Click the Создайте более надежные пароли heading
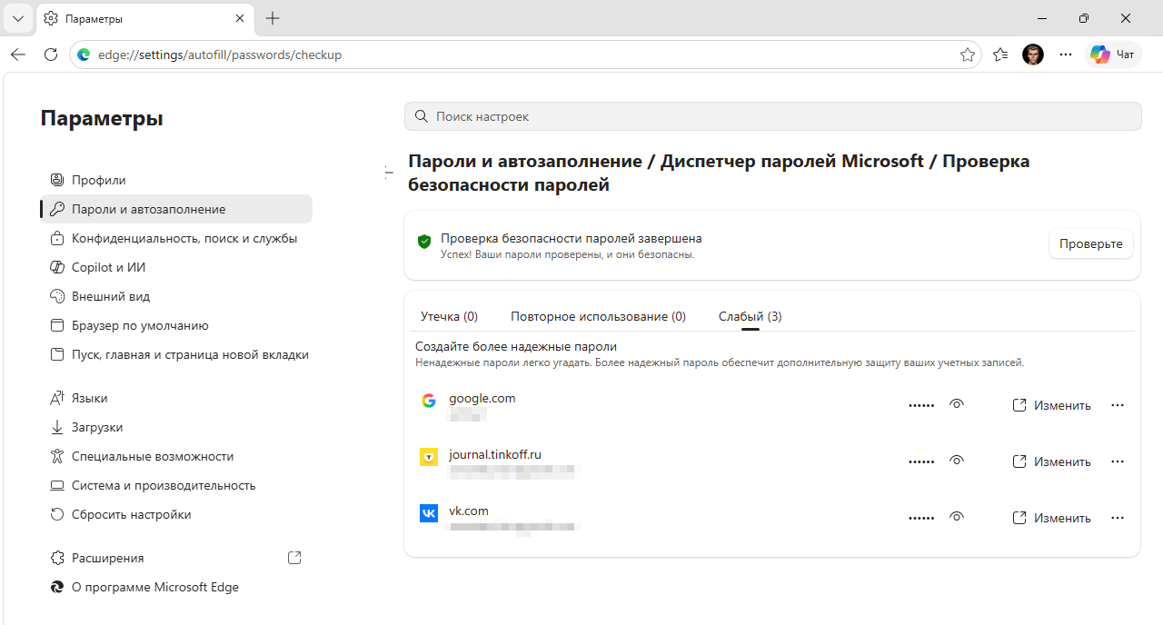 pyautogui.click(x=516, y=346)
